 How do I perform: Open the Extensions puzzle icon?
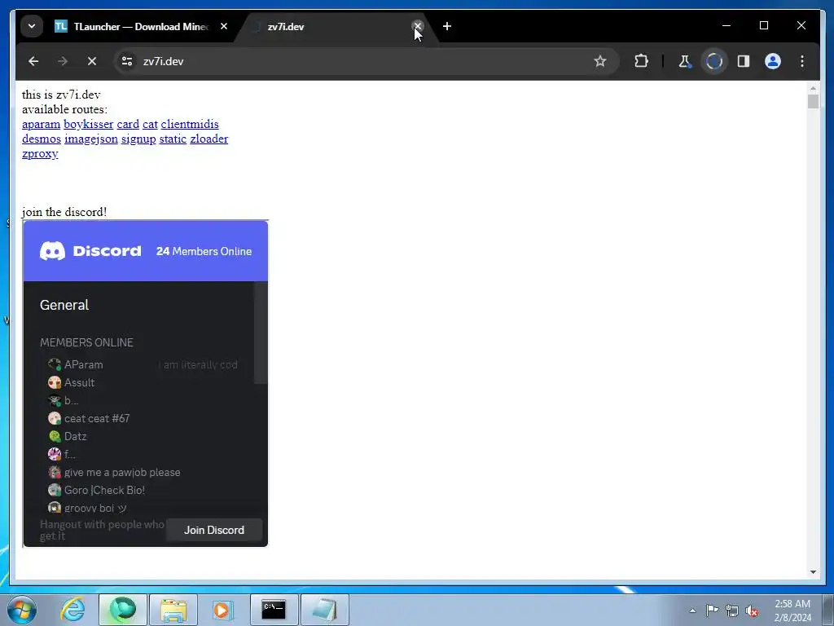pyautogui.click(x=642, y=61)
